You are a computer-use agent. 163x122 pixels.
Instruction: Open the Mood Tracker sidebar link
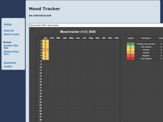[x=11, y=34]
